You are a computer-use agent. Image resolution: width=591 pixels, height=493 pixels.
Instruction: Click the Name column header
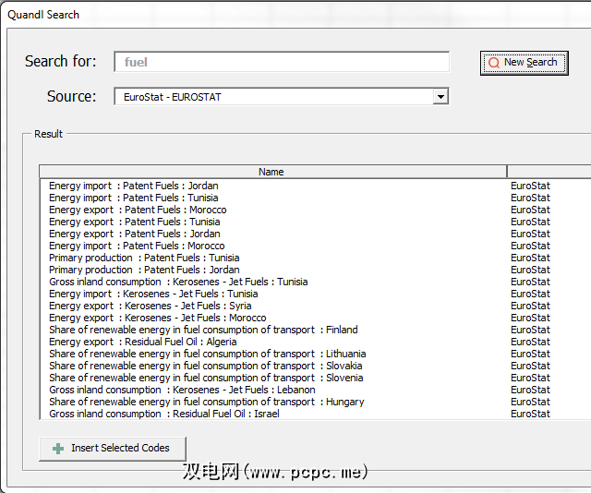click(x=273, y=172)
